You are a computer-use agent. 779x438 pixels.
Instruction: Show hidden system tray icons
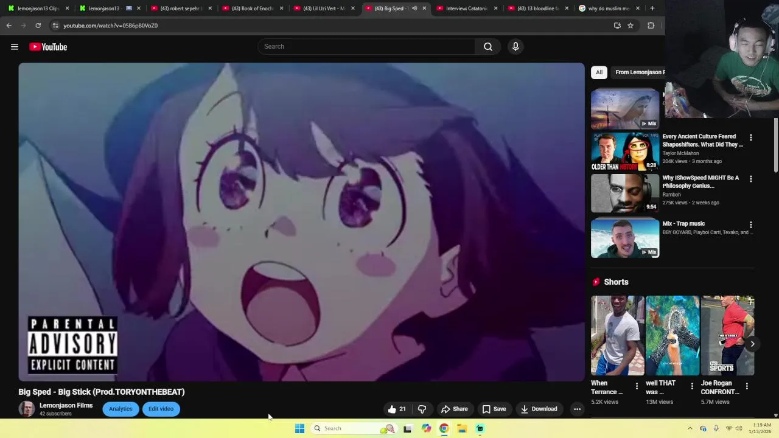[690, 428]
